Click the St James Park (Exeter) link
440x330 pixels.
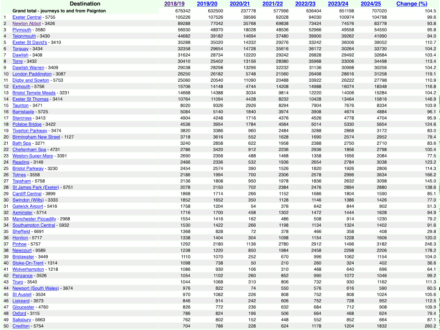click(36, 187)
